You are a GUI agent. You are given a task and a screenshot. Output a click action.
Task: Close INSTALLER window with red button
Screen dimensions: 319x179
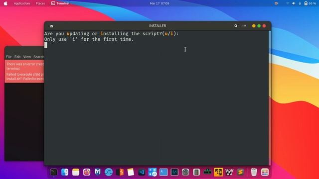(x=264, y=26)
